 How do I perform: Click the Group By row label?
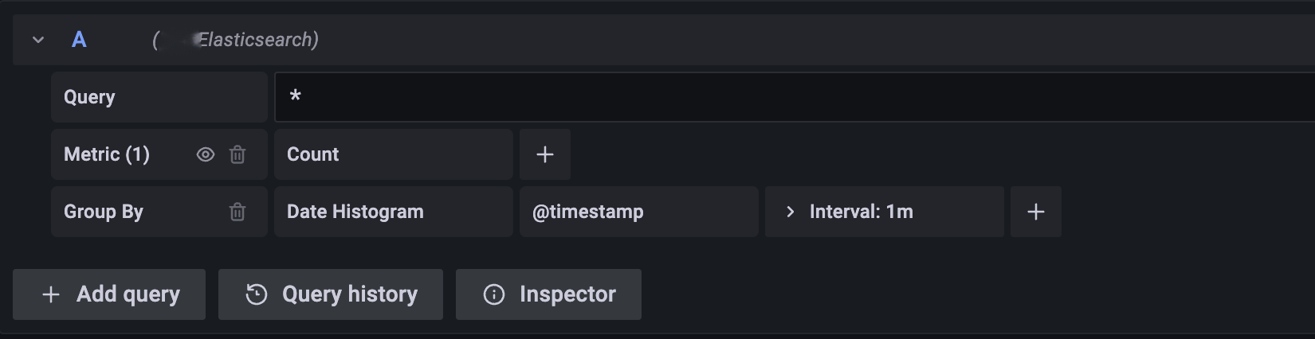(x=104, y=212)
